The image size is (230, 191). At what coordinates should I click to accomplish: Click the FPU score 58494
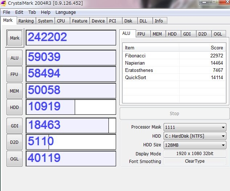pos(71,74)
